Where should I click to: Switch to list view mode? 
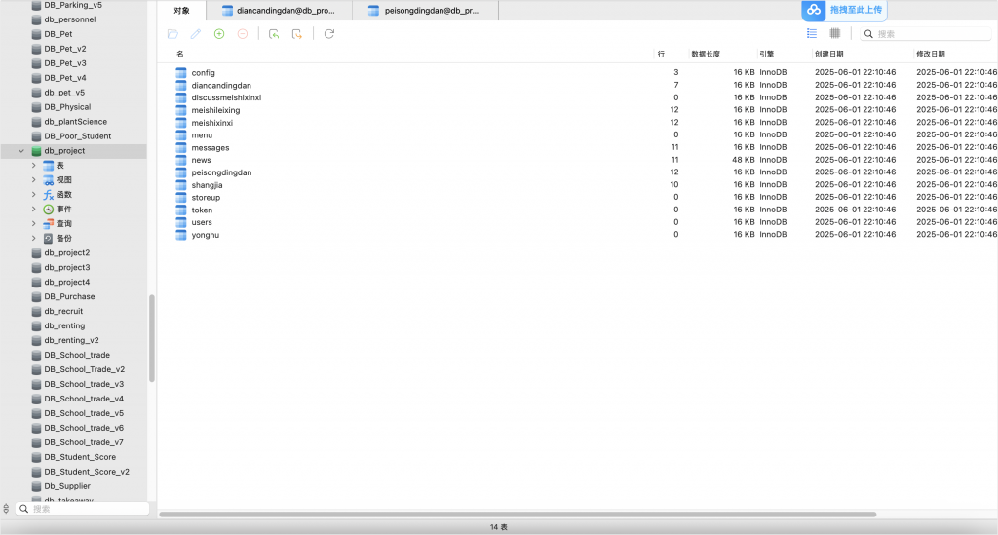(x=812, y=34)
